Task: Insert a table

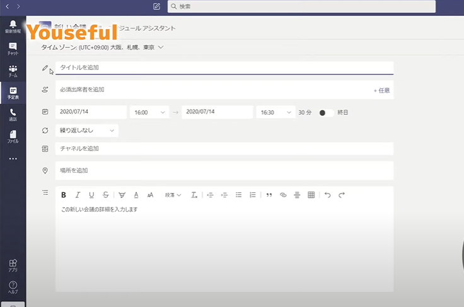Action: [311, 195]
